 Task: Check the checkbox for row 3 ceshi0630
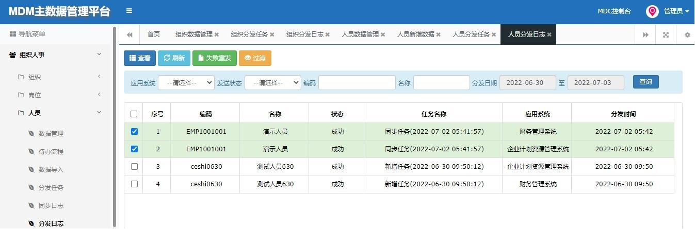(x=134, y=166)
